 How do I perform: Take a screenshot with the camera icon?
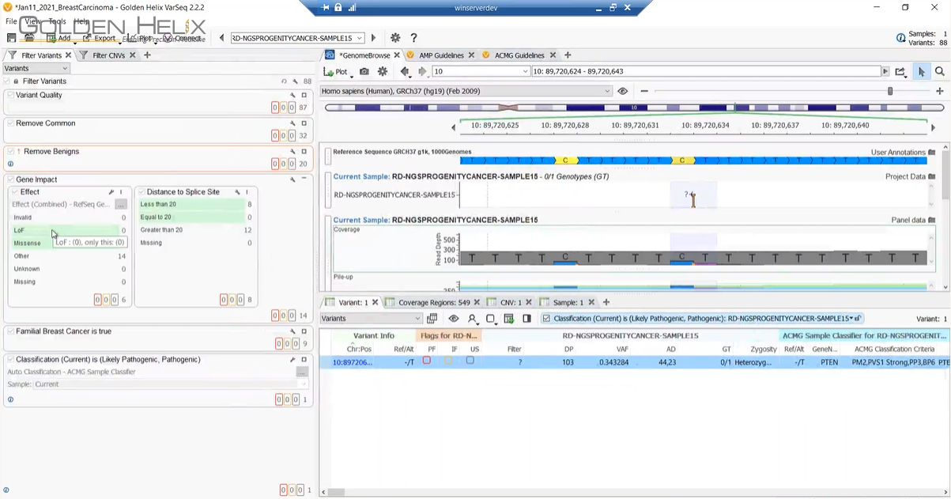pyautogui.click(x=363, y=71)
